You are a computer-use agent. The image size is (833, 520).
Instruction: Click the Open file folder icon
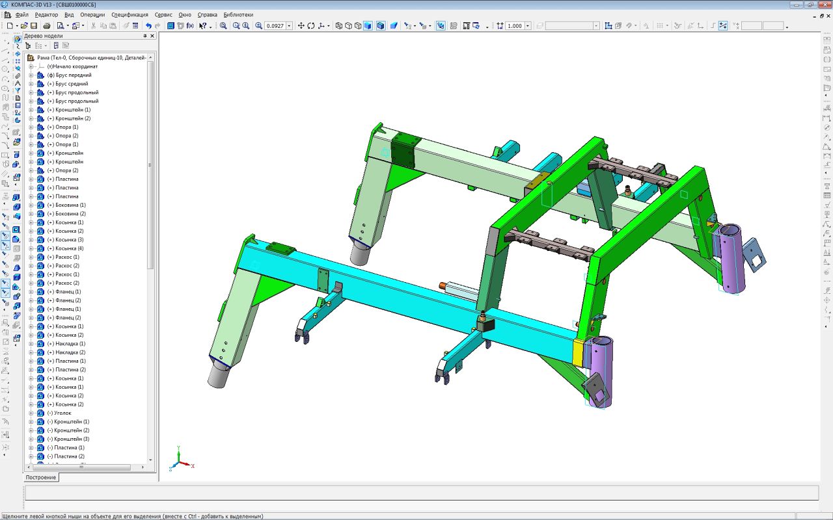coord(24,26)
